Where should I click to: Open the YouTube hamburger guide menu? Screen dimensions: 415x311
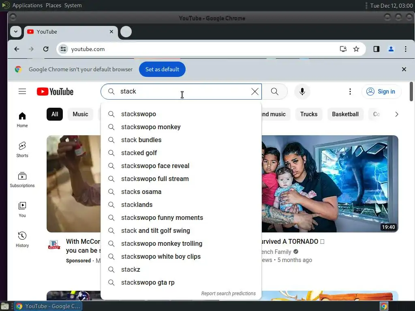tap(22, 92)
